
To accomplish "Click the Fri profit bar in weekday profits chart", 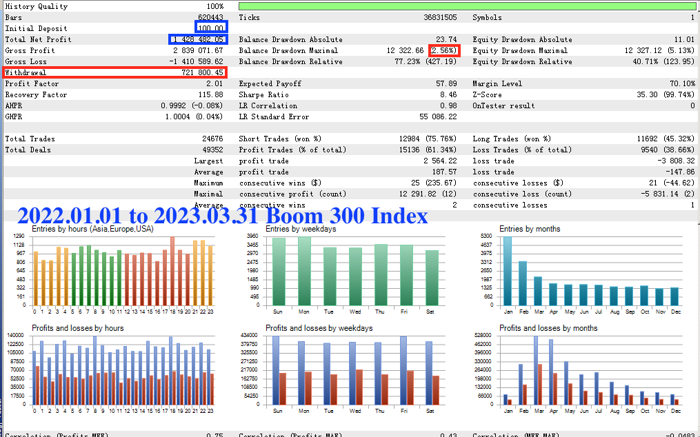I will (403, 370).
